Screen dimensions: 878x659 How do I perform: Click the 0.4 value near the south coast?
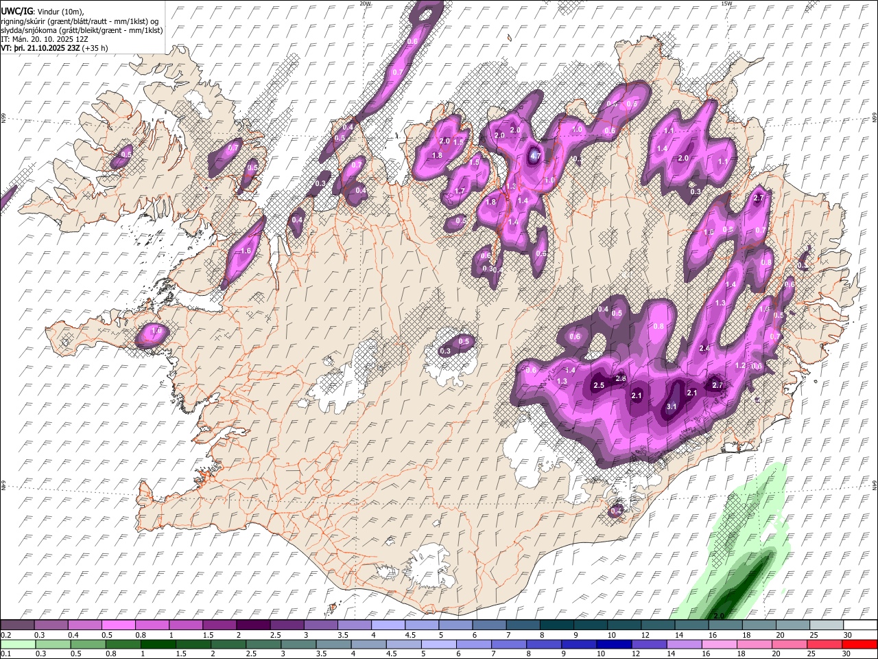point(616,511)
